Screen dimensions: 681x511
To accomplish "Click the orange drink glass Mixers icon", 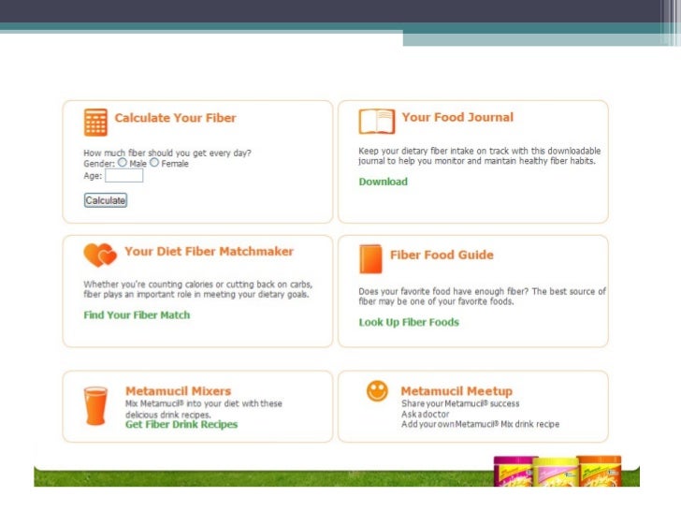I will 95,405.
